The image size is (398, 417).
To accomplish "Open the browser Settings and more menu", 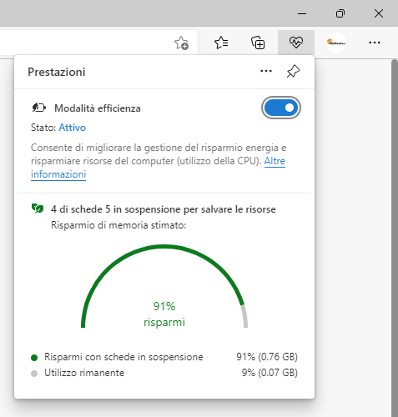I will 375,43.
